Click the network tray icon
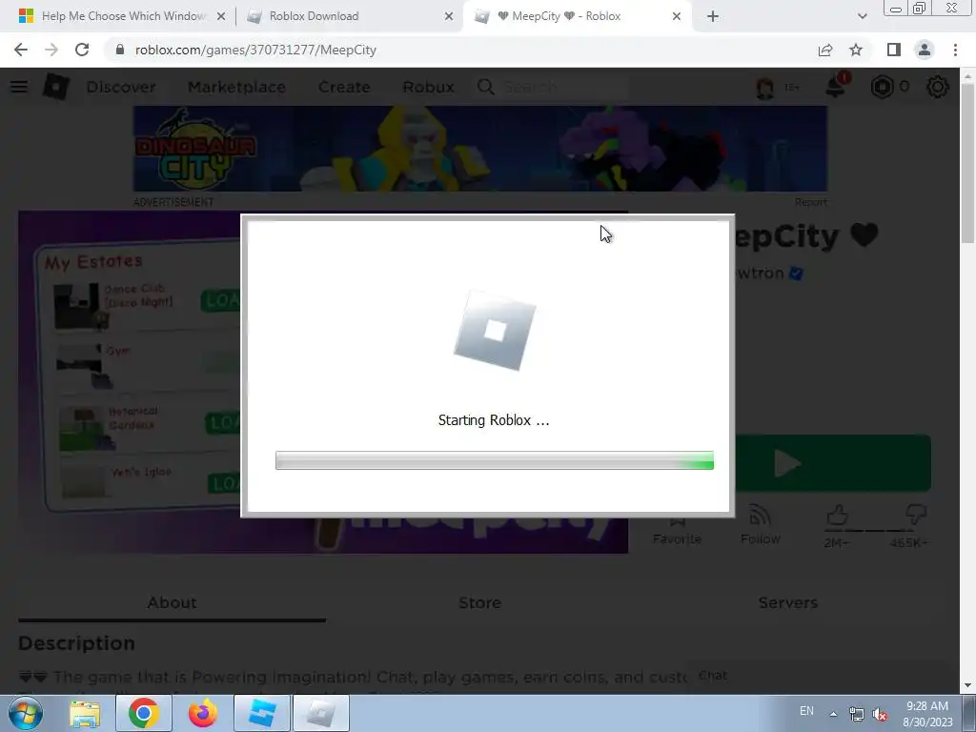The image size is (976, 732). (857, 714)
